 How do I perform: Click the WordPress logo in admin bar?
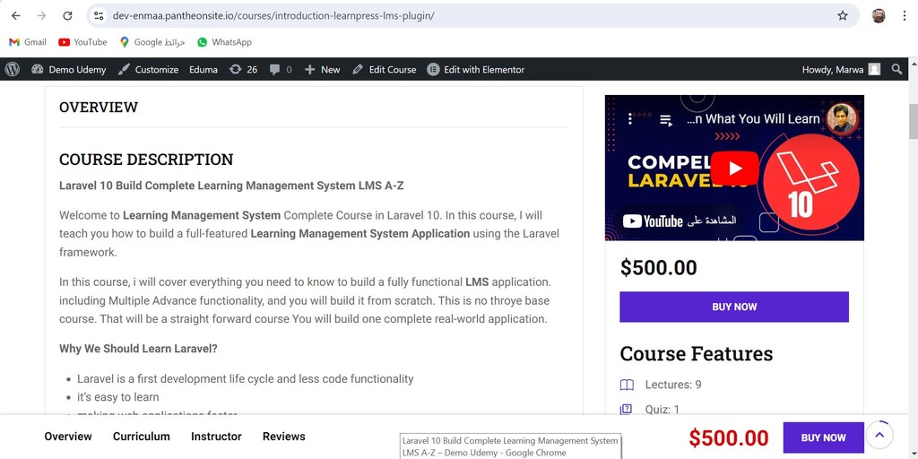[x=13, y=69]
